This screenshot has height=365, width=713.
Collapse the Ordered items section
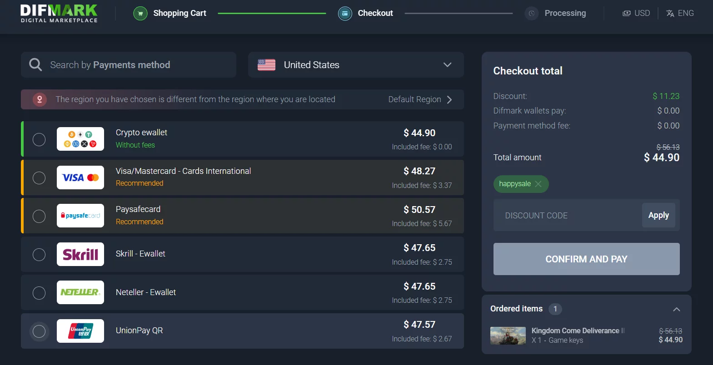coord(676,309)
